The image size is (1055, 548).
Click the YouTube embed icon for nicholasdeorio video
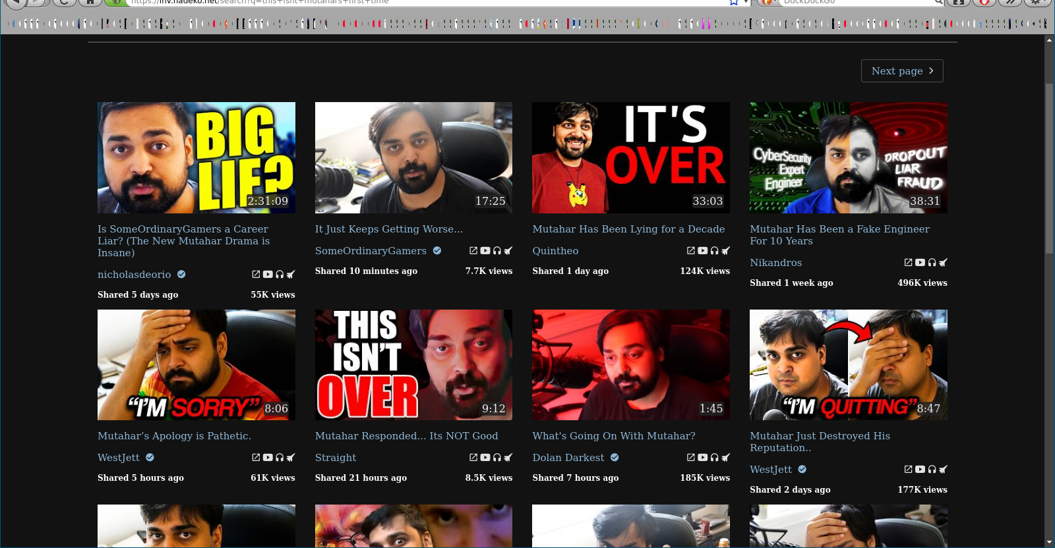tap(268, 275)
